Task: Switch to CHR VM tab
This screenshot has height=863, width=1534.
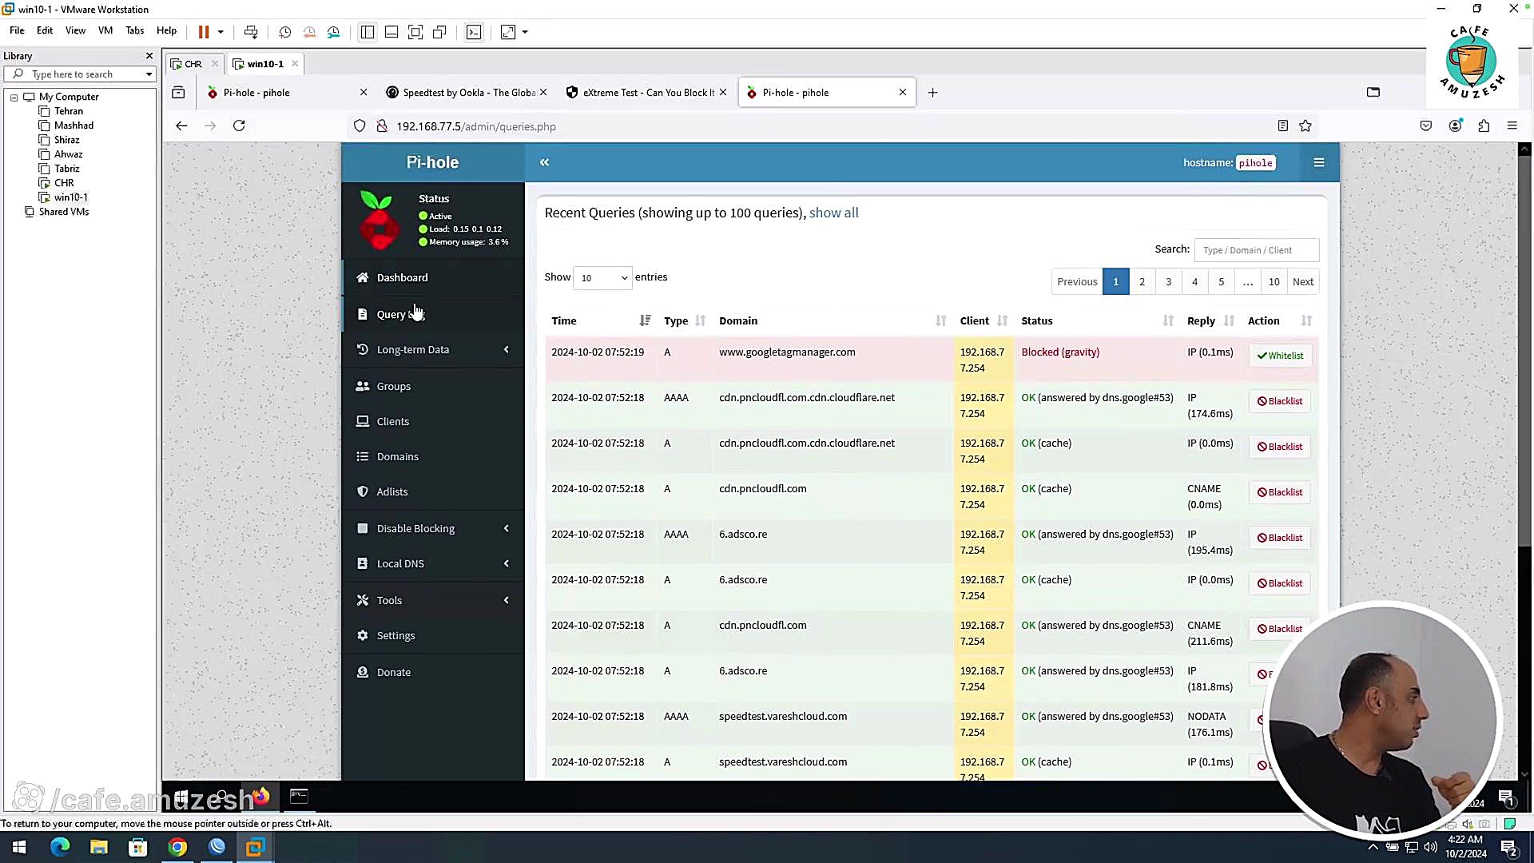Action: click(x=193, y=64)
